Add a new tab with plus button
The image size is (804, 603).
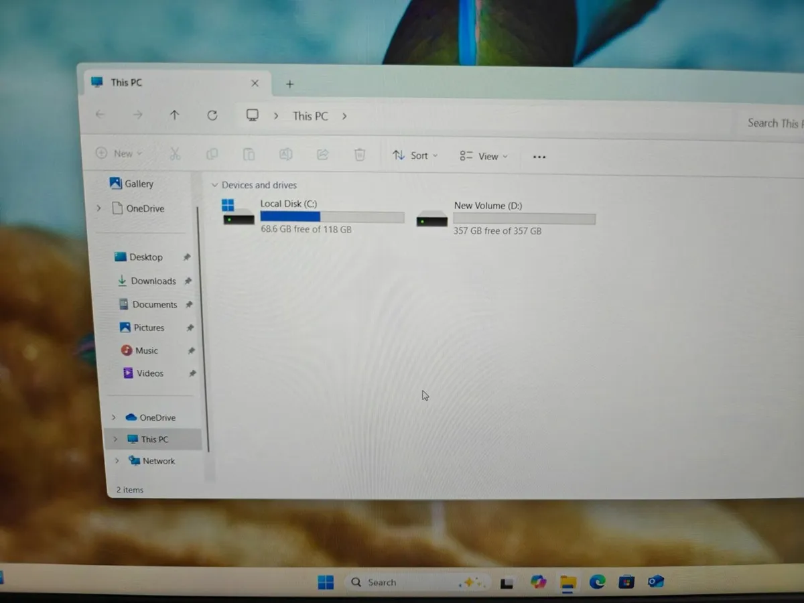click(x=290, y=84)
